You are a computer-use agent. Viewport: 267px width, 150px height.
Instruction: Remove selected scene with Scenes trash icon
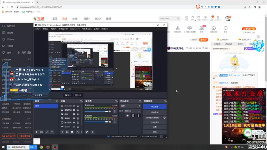tap(41, 132)
